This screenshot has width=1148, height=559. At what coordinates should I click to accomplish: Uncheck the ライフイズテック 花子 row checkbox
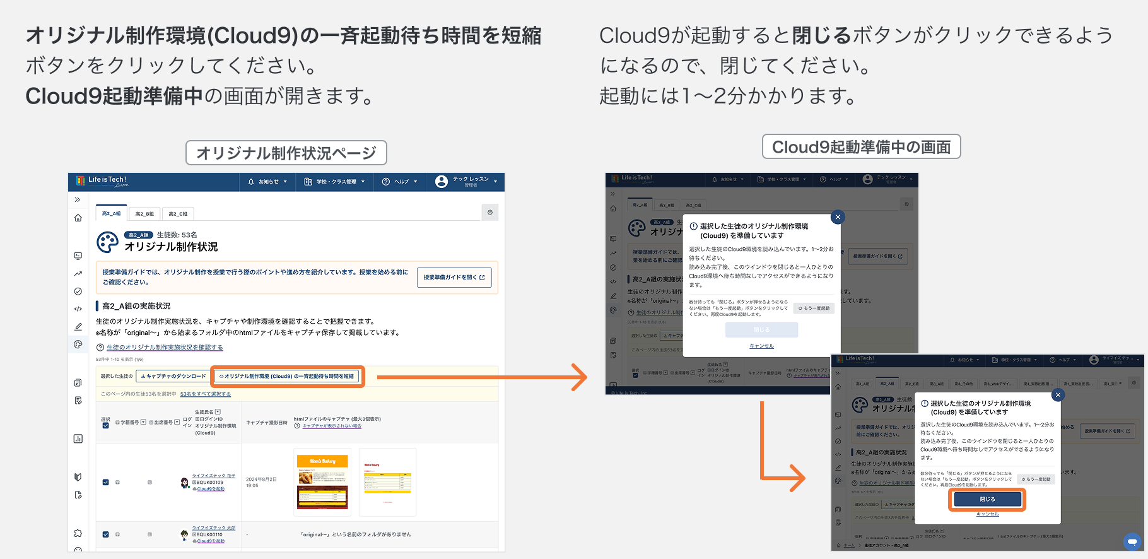(x=105, y=483)
